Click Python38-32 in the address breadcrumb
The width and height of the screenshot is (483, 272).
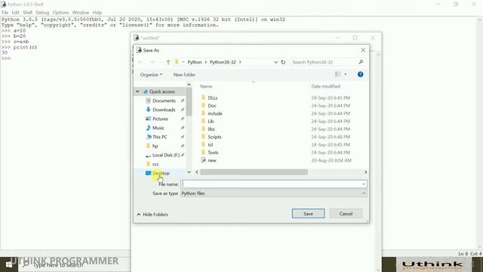223,62
